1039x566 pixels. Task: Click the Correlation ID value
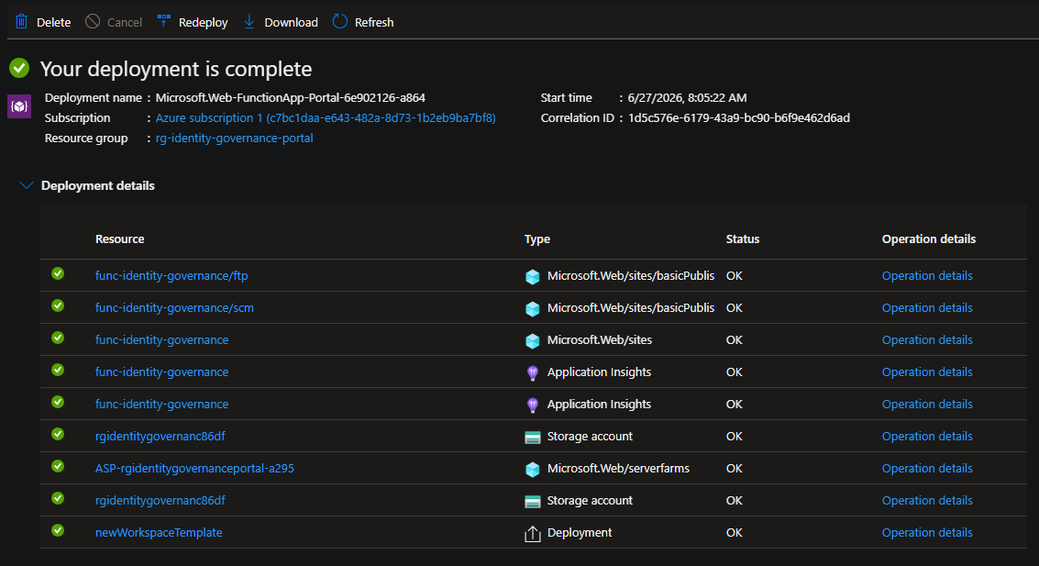coord(739,118)
